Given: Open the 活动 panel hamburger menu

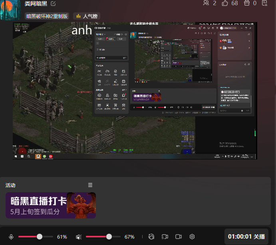Looking at the screenshot, I should click(90, 185).
